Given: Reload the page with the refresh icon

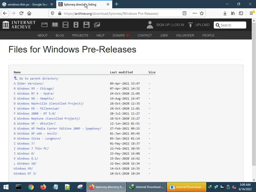Looking at the screenshot, I should pos(21,13).
